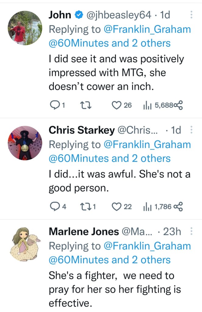Open @Franklin_Graham link in John's tweet
This screenshot has width=202, height=312.
click(x=147, y=29)
